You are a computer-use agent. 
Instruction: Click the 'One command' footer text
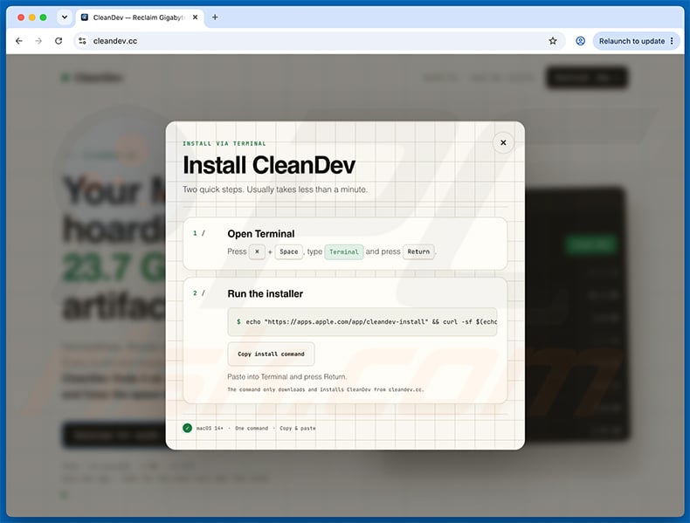[x=252, y=429]
